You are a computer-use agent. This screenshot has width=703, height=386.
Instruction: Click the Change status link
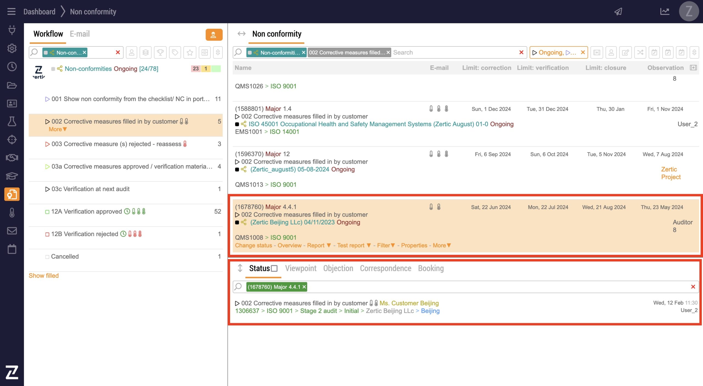253,245
